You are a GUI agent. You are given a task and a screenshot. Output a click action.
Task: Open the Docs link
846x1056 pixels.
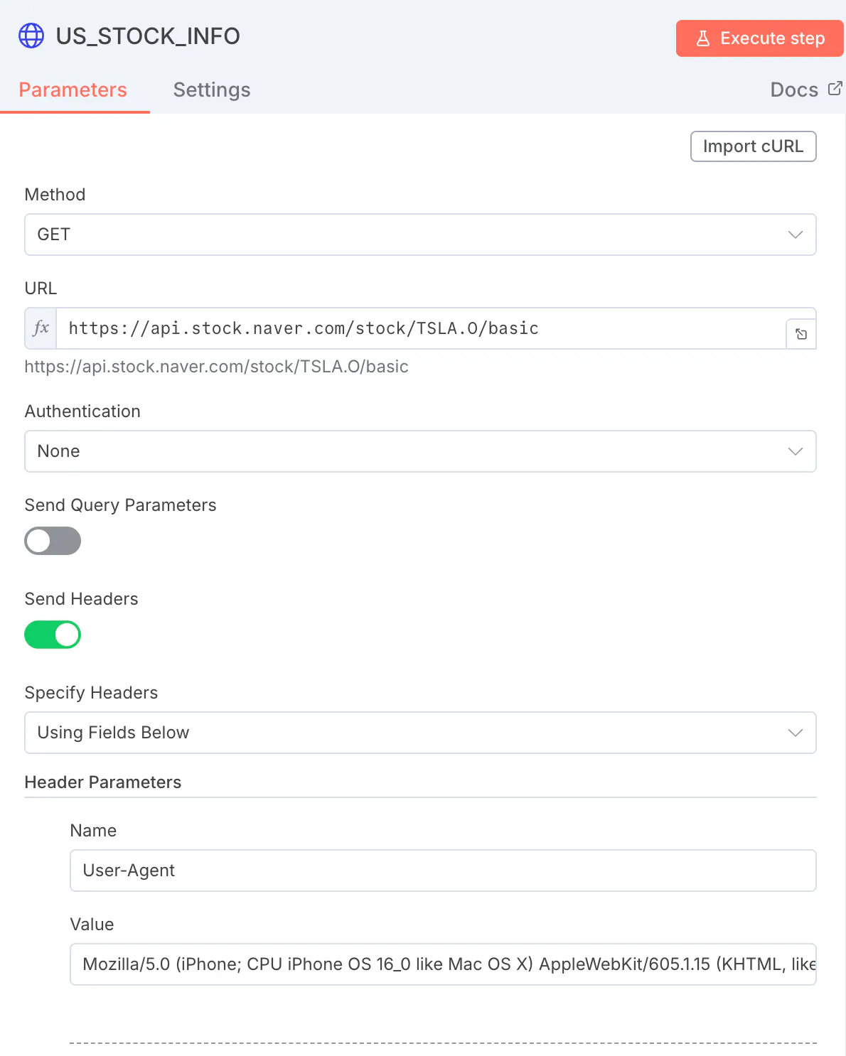794,90
